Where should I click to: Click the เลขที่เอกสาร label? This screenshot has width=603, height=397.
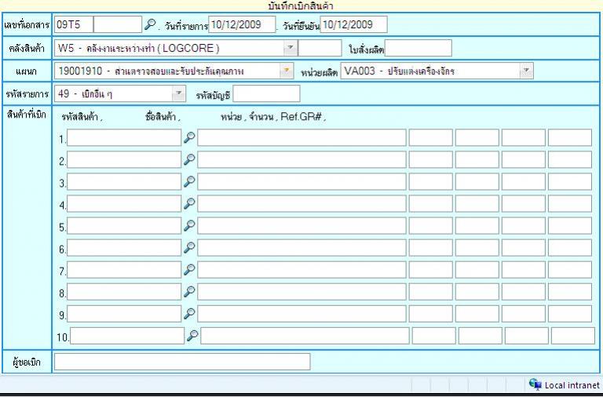click(x=27, y=25)
